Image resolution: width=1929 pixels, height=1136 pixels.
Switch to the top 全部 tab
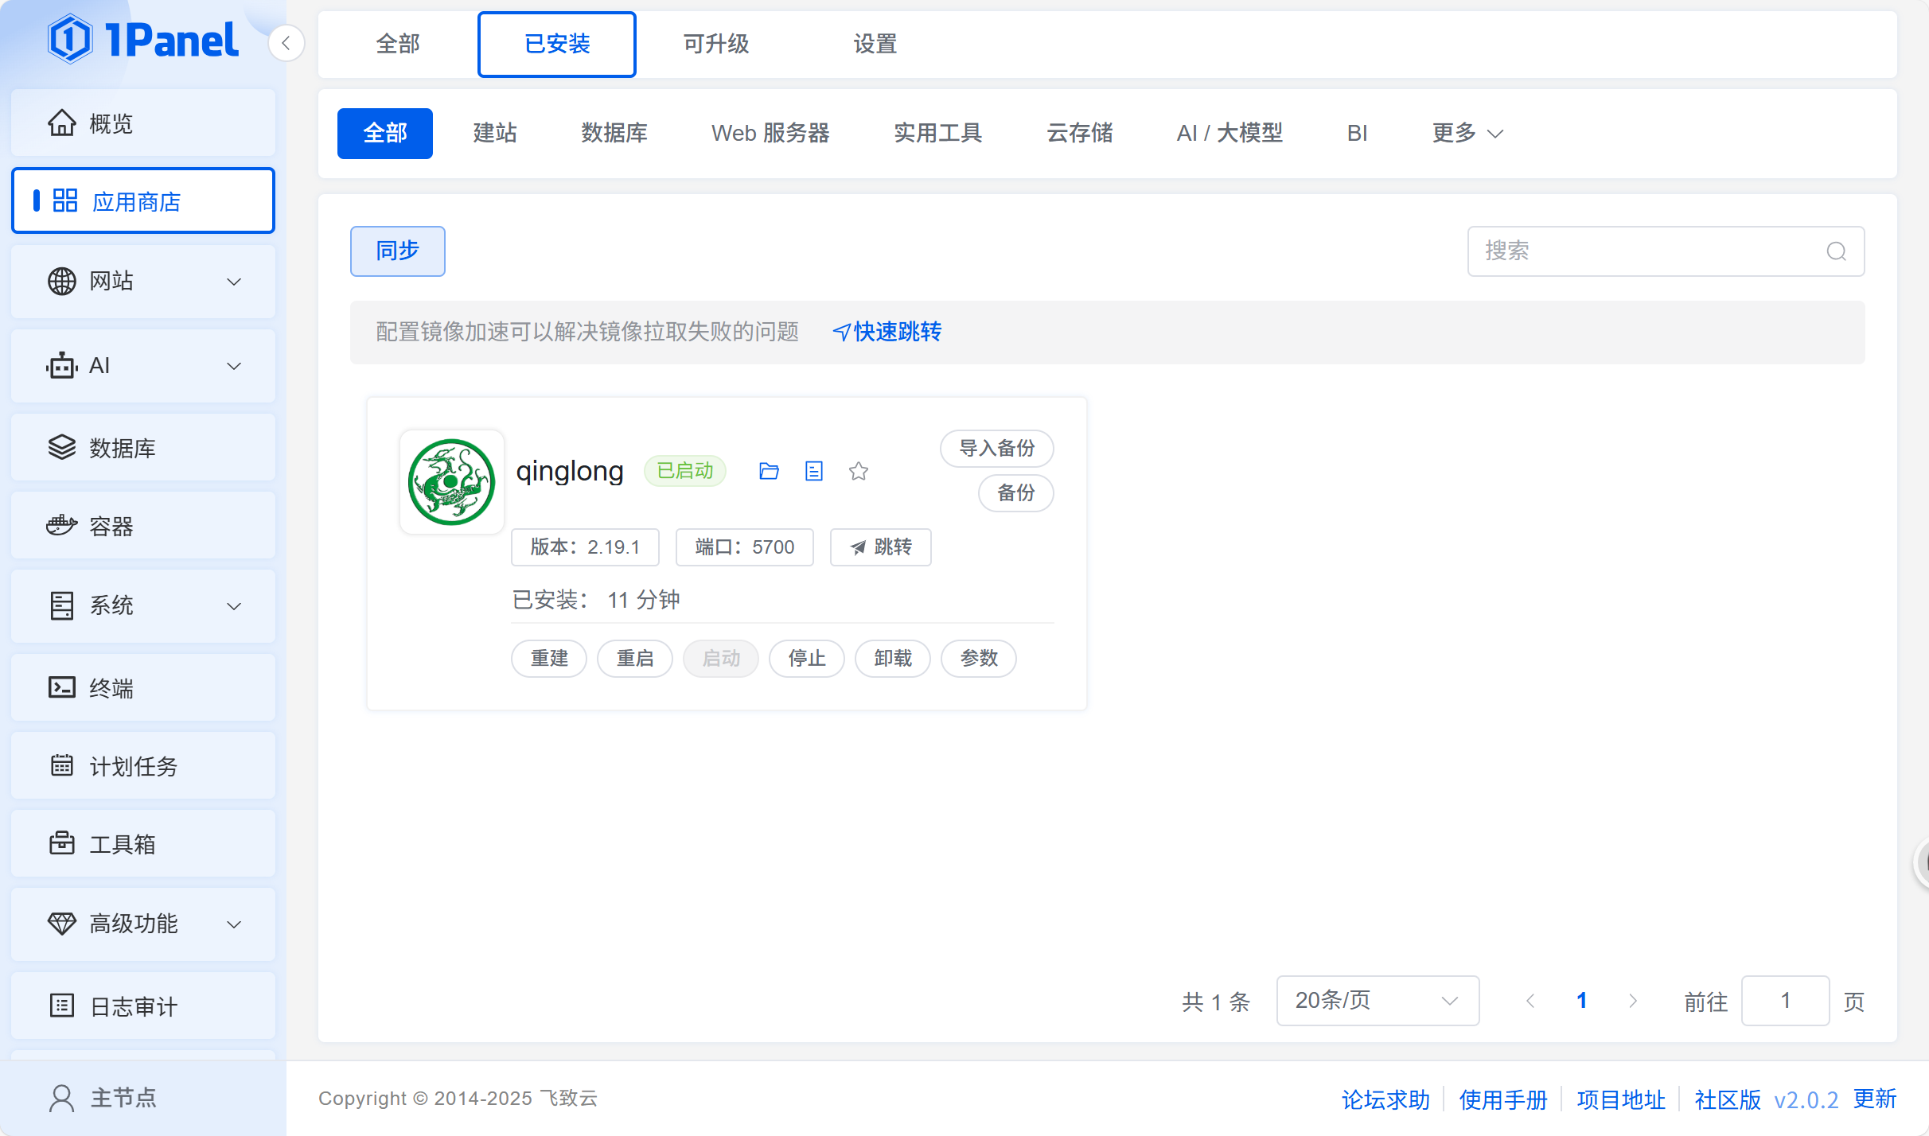pos(398,44)
